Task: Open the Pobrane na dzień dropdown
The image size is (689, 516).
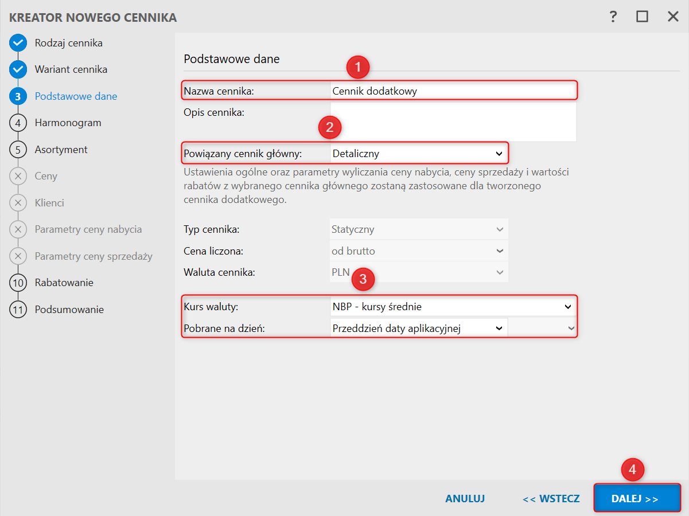Action: pyautogui.click(x=419, y=329)
